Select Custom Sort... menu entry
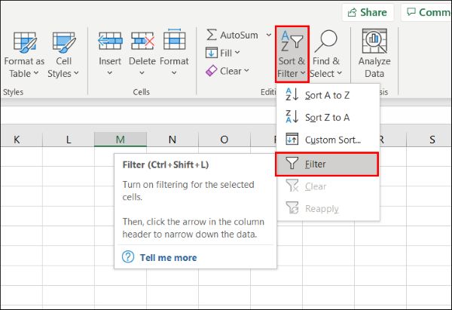 click(x=328, y=140)
